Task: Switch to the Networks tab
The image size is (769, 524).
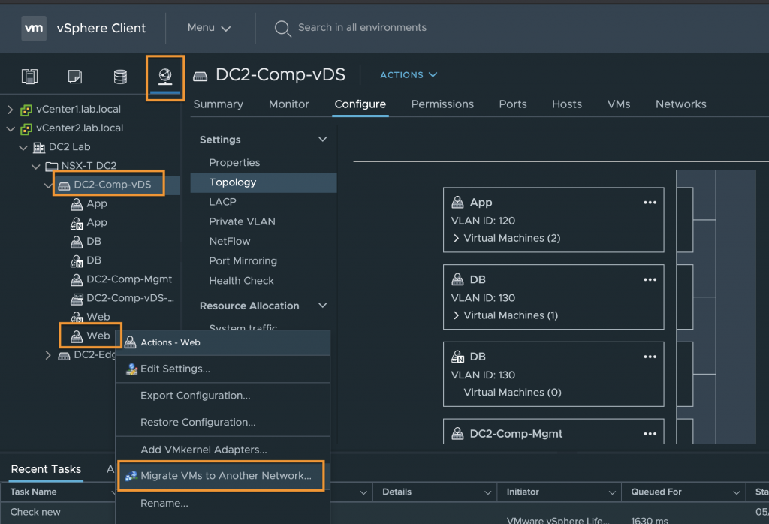Action: (x=680, y=104)
